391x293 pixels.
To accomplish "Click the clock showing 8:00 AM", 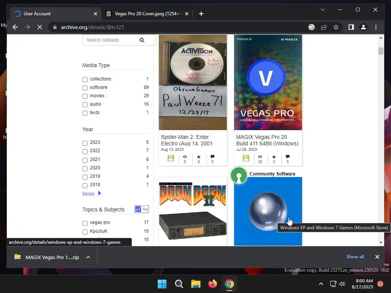I will coord(364,281).
